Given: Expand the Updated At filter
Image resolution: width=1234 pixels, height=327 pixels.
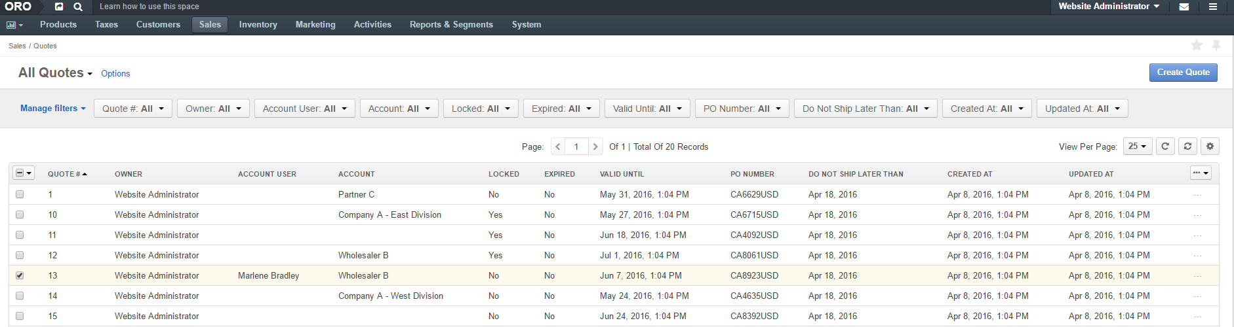Looking at the screenshot, I should pyautogui.click(x=1083, y=109).
